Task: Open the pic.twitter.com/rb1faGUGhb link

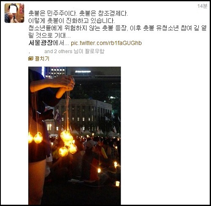Action: (106, 43)
